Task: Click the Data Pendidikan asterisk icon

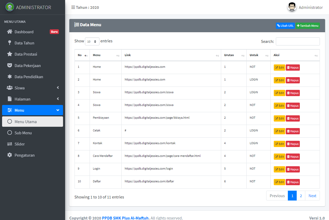Action: coord(9,77)
